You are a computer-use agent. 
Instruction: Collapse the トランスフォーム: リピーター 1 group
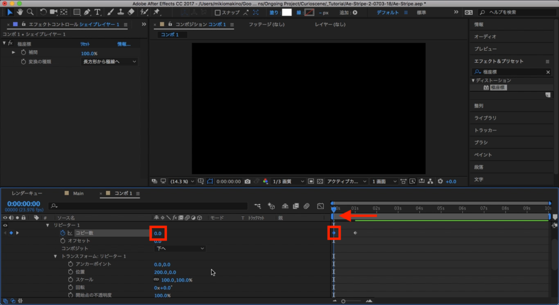[55, 256]
